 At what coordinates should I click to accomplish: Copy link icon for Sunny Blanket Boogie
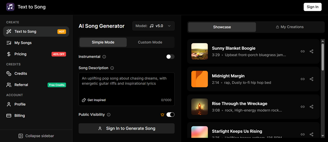coord(302,51)
